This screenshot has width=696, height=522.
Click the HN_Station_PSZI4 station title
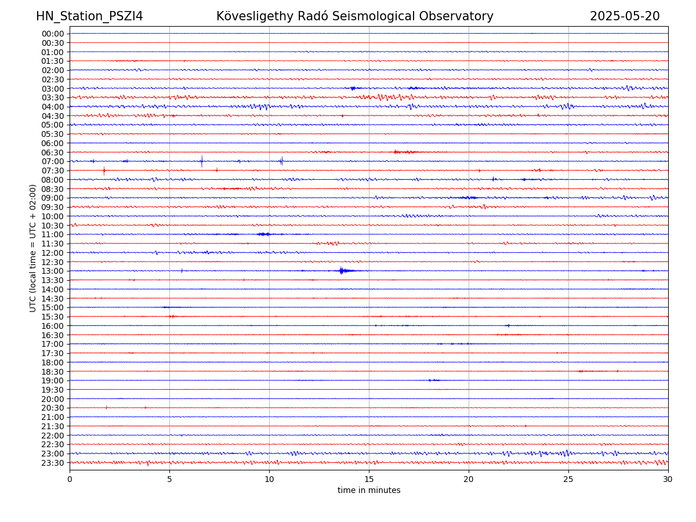tap(89, 16)
